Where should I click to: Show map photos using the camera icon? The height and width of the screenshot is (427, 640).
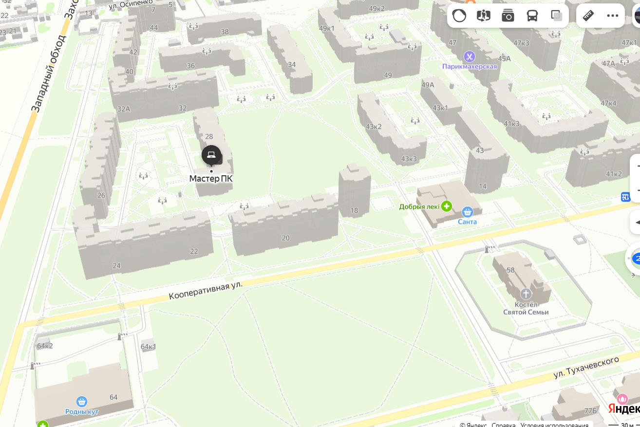(508, 16)
